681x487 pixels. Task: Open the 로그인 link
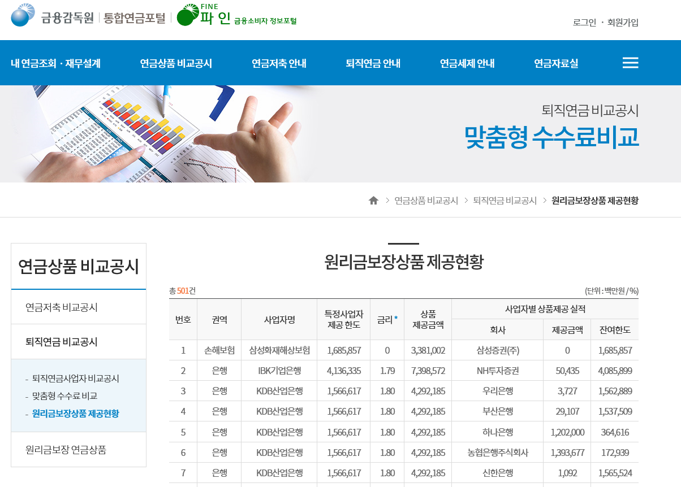[x=583, y=21]
